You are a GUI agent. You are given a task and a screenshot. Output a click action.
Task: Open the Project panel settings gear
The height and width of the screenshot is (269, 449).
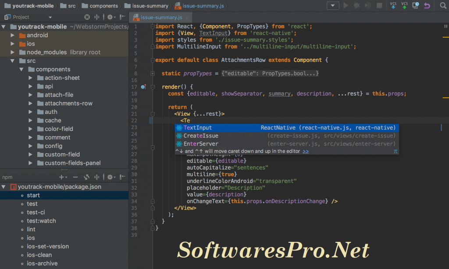[110, 17]
